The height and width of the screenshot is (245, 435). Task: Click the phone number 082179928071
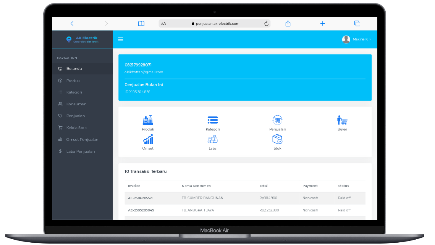pyautogui.click(x=138, y=65)
